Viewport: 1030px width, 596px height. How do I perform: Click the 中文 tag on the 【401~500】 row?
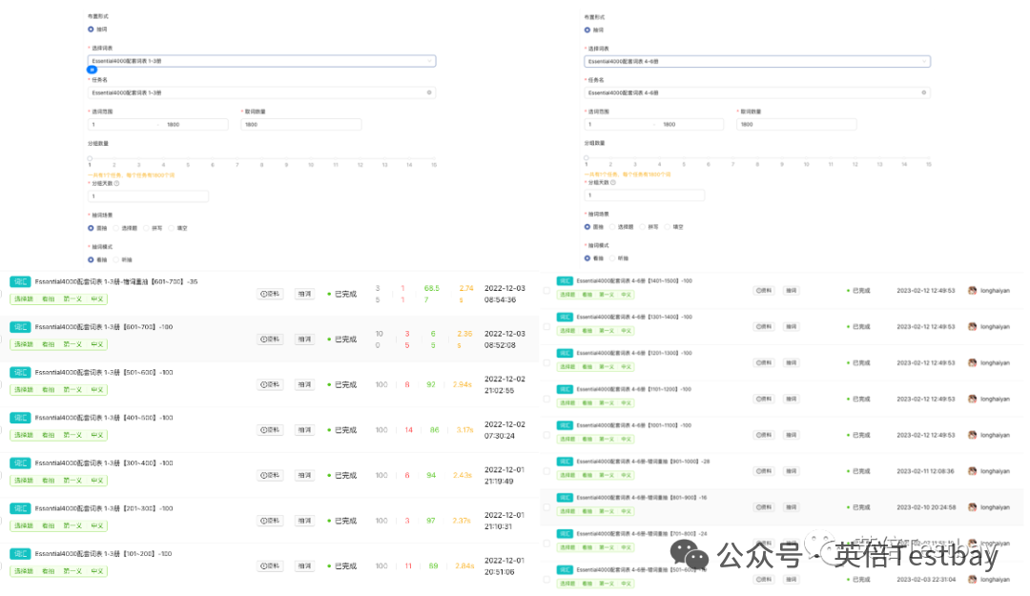tap(96, 434)
